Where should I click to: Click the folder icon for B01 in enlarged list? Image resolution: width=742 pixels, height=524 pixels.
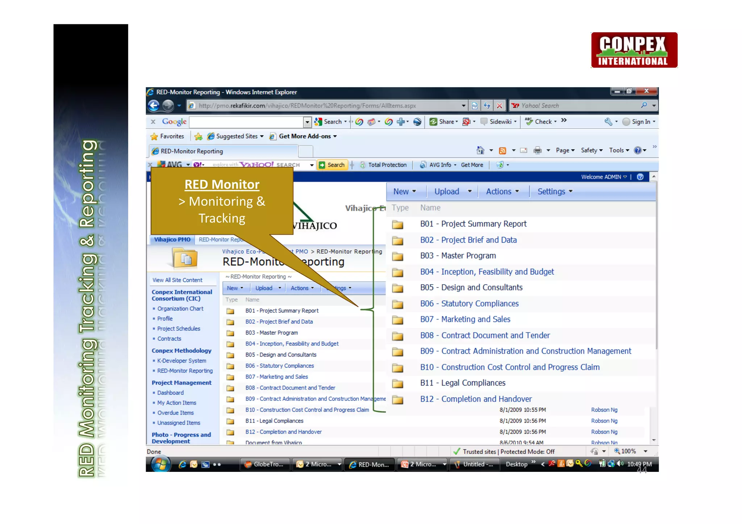(x=397, y=225)
